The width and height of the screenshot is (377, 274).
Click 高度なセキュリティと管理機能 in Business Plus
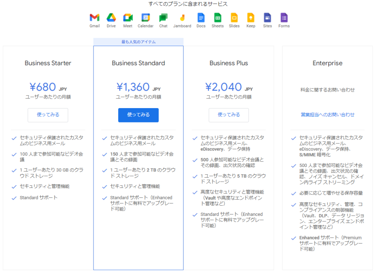pyautogui.click(x=232, y=198)
